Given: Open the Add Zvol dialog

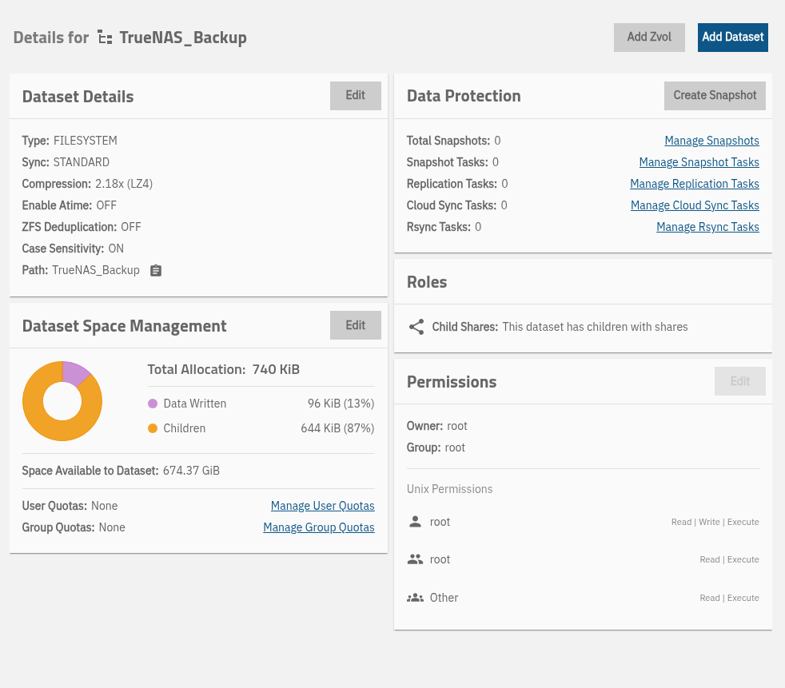Looking at the screenshot, I should click(x=649, y=37).
